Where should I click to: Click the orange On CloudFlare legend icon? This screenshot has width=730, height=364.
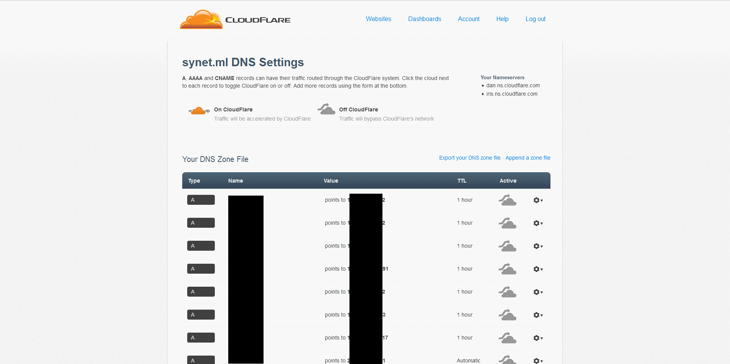click(x=199, y=111)
